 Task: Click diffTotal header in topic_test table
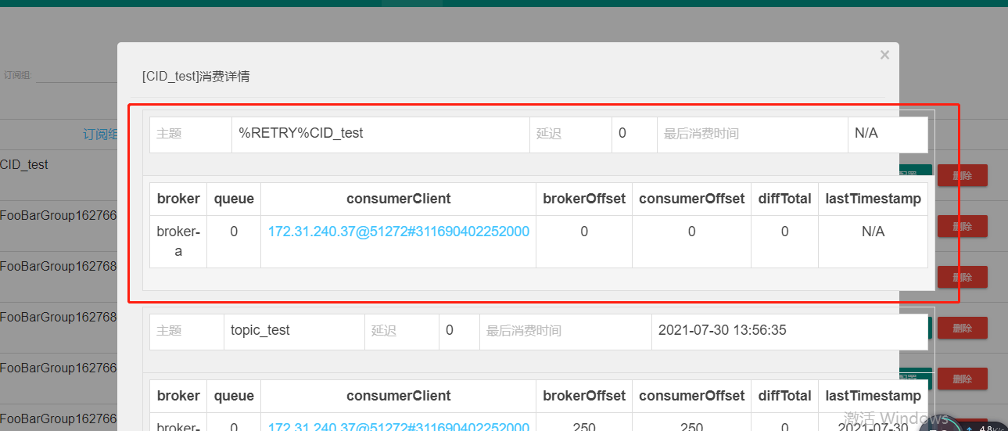pyautogui.click(x=784, y=396)
